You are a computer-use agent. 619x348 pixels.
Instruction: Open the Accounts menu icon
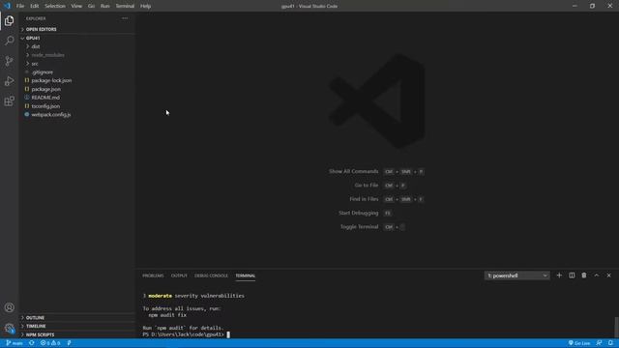coord(9,307)
